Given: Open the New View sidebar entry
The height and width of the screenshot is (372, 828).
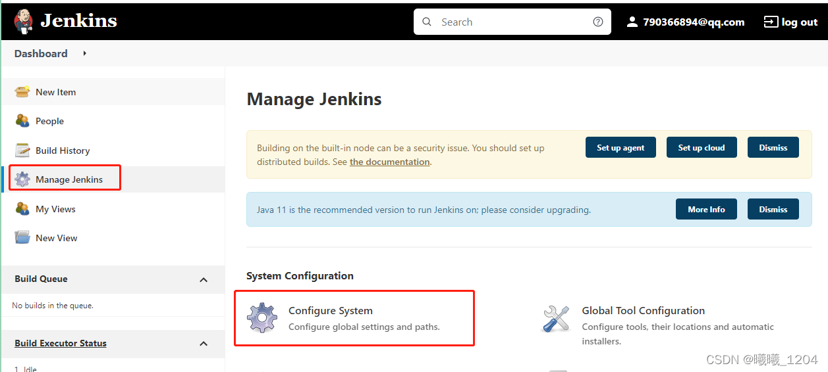Looking at the screenshot, I should pyautogui.click(x=57, y=238).
